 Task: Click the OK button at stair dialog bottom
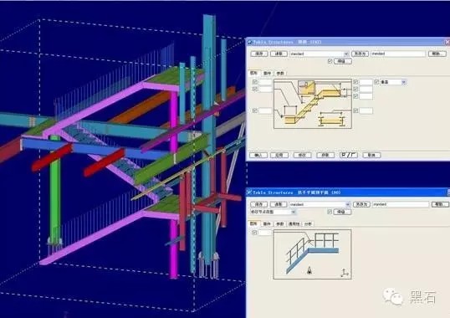coord(258,155)
